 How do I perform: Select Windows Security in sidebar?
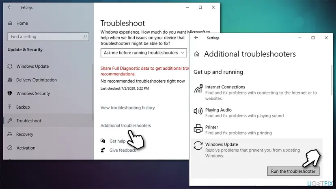coord(33,93)
